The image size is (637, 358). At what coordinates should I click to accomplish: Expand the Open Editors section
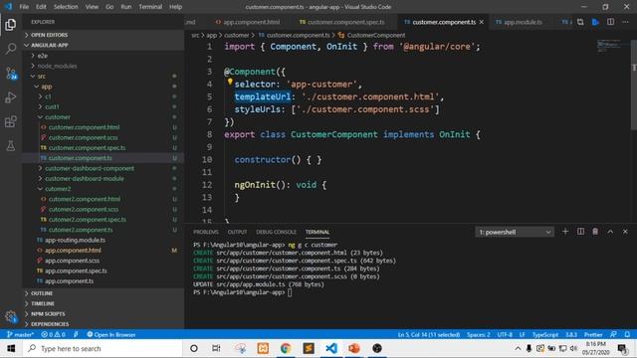(104, 35)
